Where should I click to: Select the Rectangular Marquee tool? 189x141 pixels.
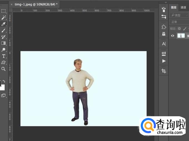(x=3, y=11)
